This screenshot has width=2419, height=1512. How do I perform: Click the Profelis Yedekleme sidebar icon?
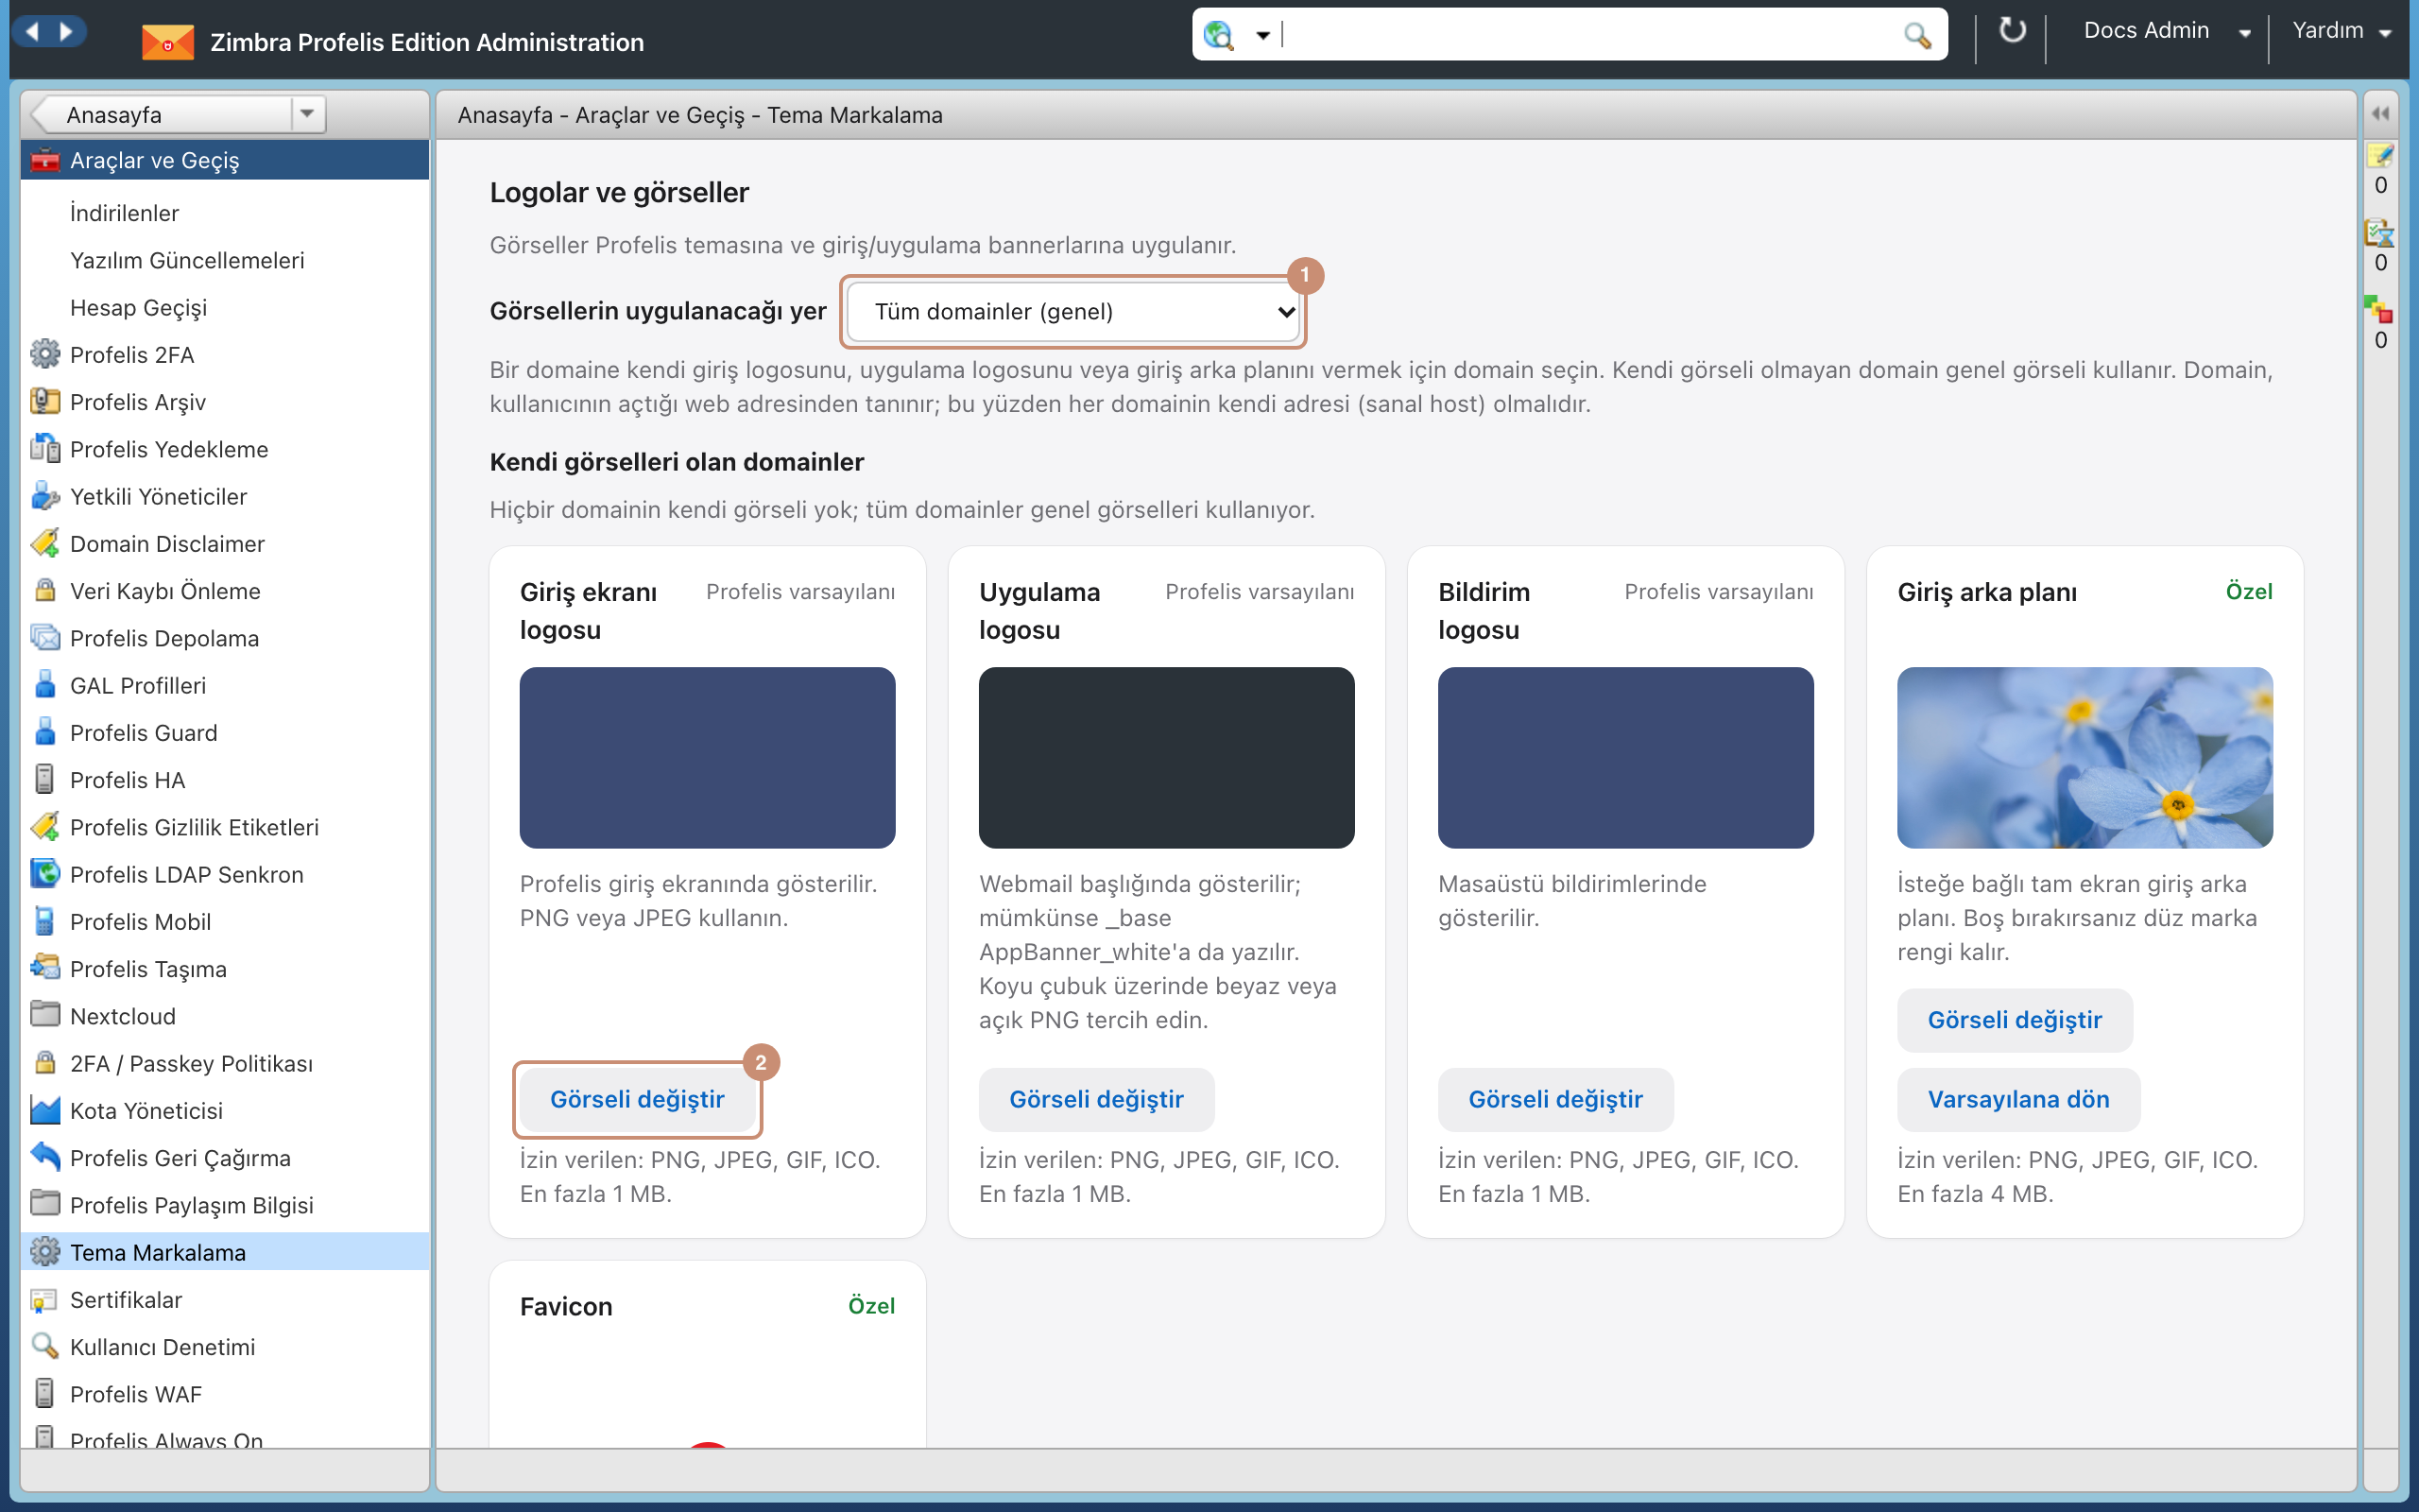[45, 448]
